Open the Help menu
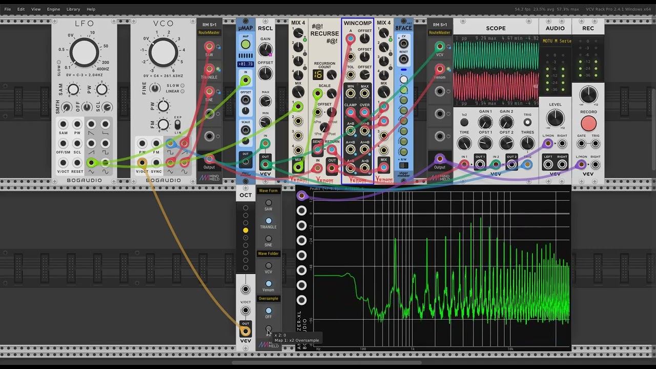Screen dimensions: 656x369 point(91,9)
